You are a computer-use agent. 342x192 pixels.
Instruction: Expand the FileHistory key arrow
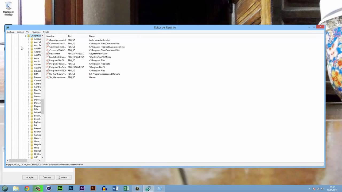(29, 132)
